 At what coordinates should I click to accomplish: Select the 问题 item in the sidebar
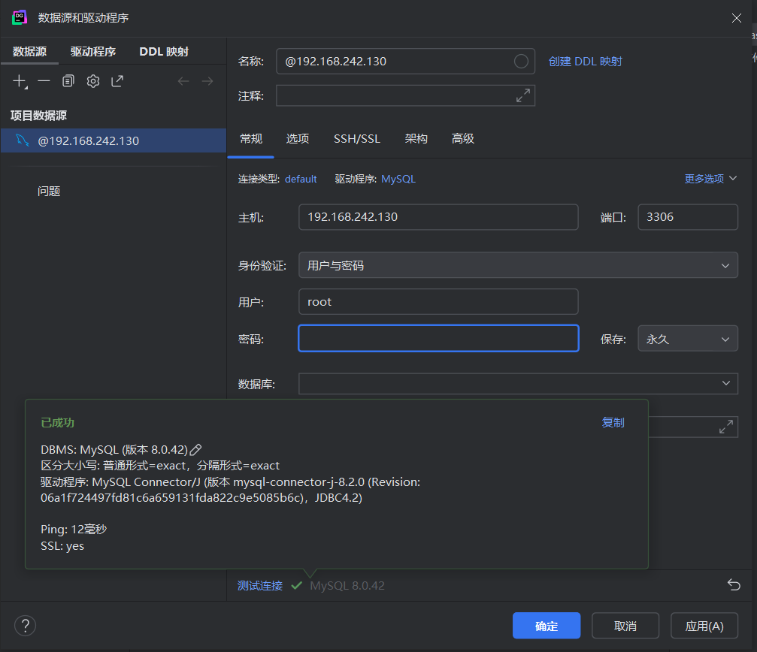coord(49,191)
